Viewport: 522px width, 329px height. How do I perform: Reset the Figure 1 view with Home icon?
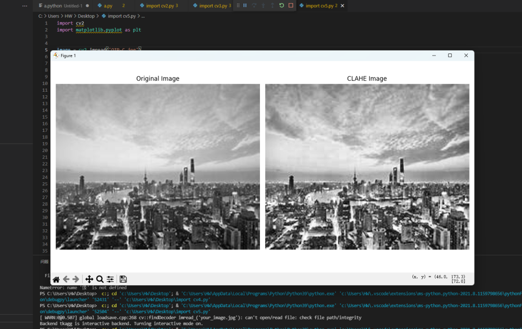pos(56,279)
